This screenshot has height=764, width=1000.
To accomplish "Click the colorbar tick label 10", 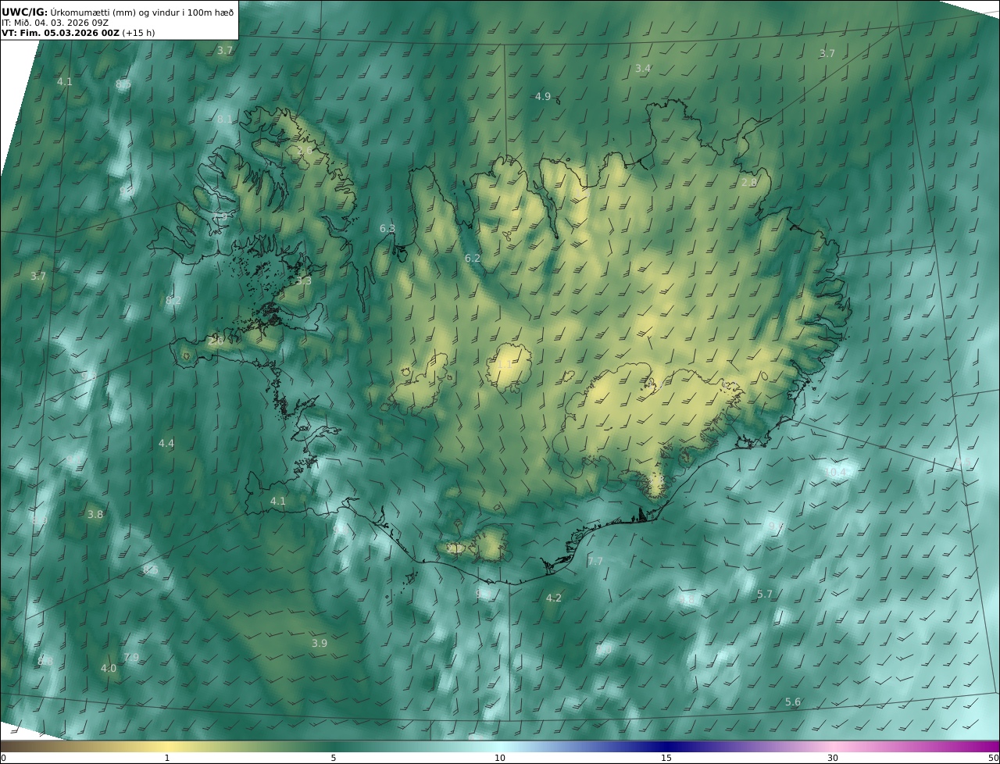I will tap(500, 759).
